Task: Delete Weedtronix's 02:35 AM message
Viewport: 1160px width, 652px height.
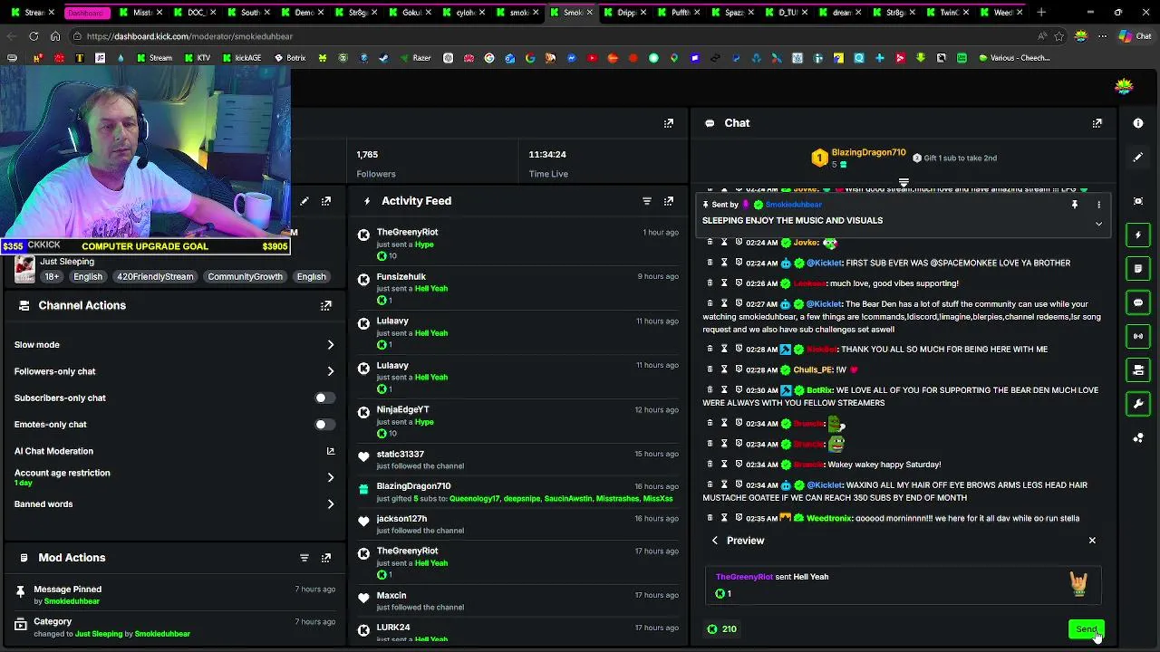Action: [710, 518]
